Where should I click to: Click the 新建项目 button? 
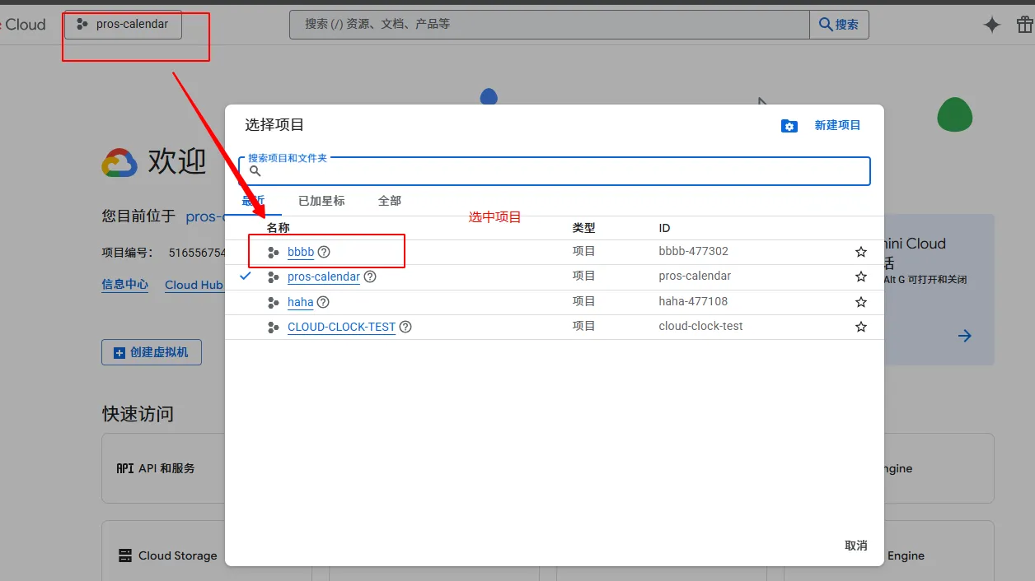pyautogui.click(x=837, y=125)
